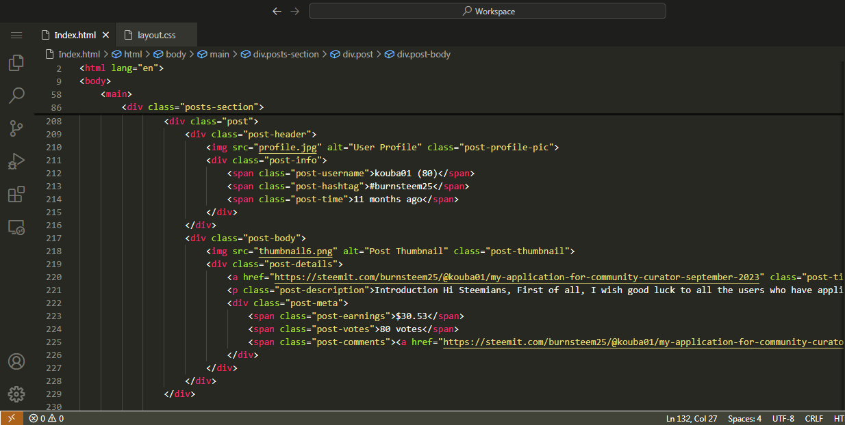Screen dimensions: 845x425
Task: Open the Manage gear menu
Action: 16,394
